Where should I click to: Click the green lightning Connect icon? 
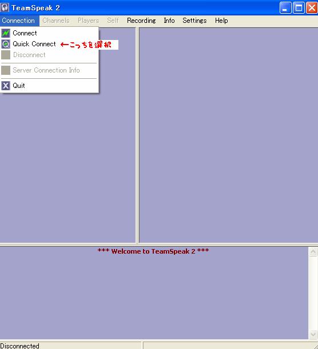pos(6,33)
